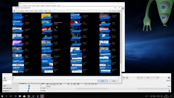Open the HELP menu in BluffTitler

tap(58, 6)
